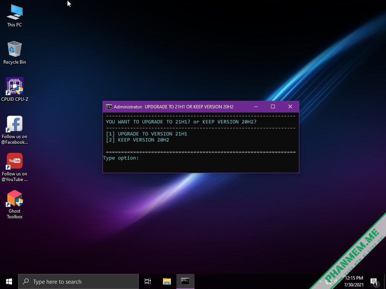The width and height of the screenshot is (386, 289).
Task: Click the taskbar clock showing 12:15 PM
Action: 354,281
